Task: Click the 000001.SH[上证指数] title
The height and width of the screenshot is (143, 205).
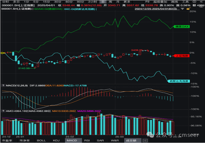Action: (18, 5)
